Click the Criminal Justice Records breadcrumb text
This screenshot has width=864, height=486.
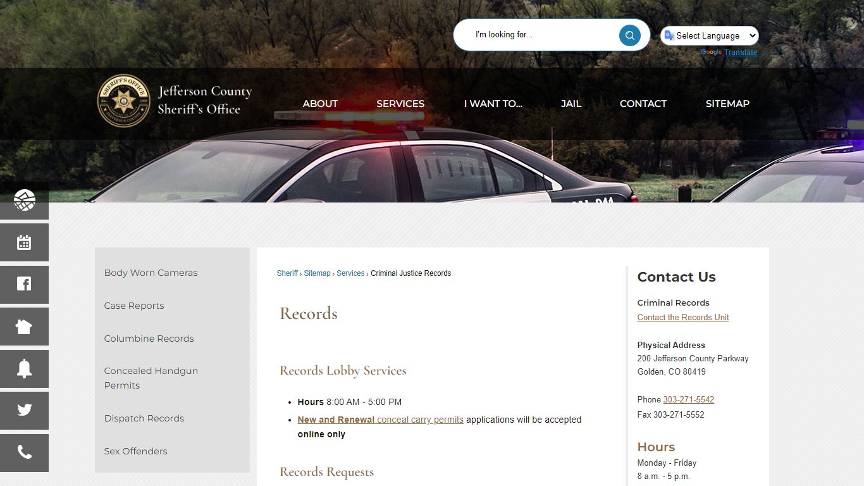pos(410,273)
